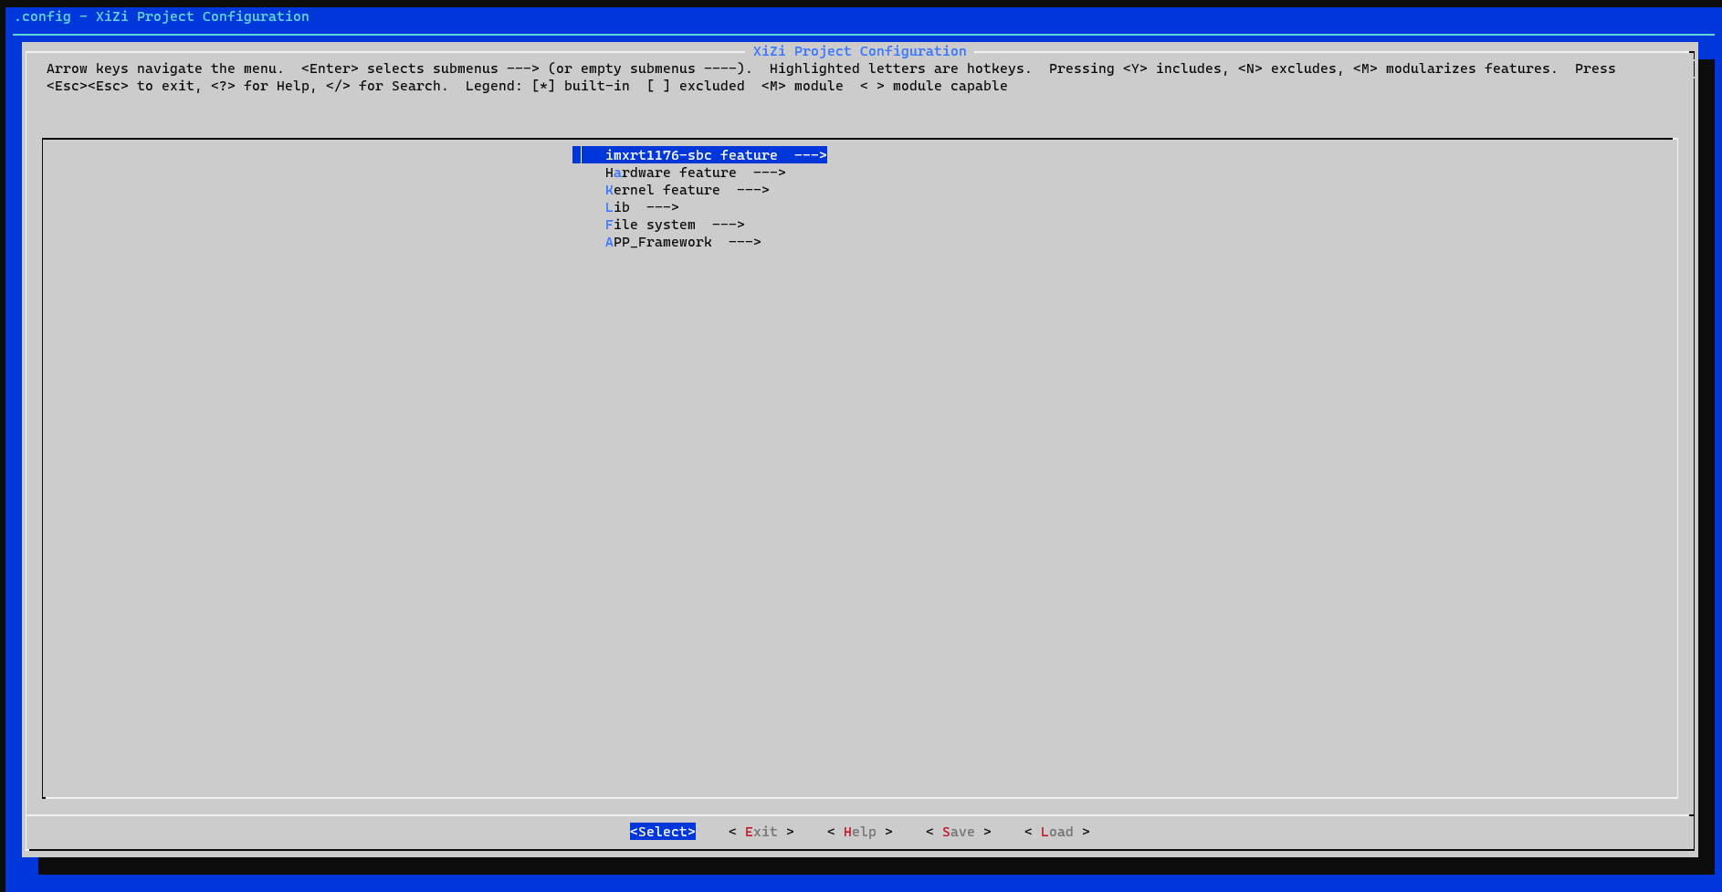
Task: Click the Exit button
Action: (x=761, y=832)
